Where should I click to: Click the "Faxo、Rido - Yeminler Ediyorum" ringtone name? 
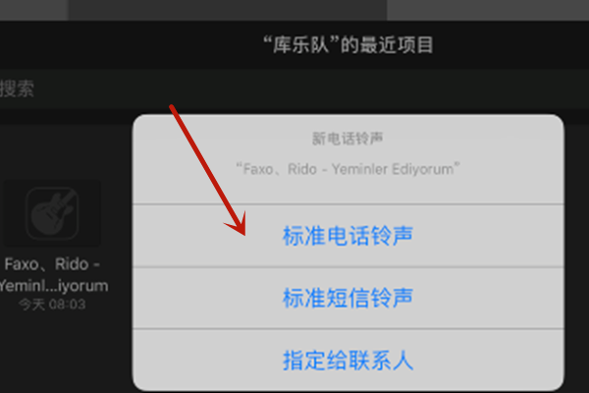click(x=348, y=169)
